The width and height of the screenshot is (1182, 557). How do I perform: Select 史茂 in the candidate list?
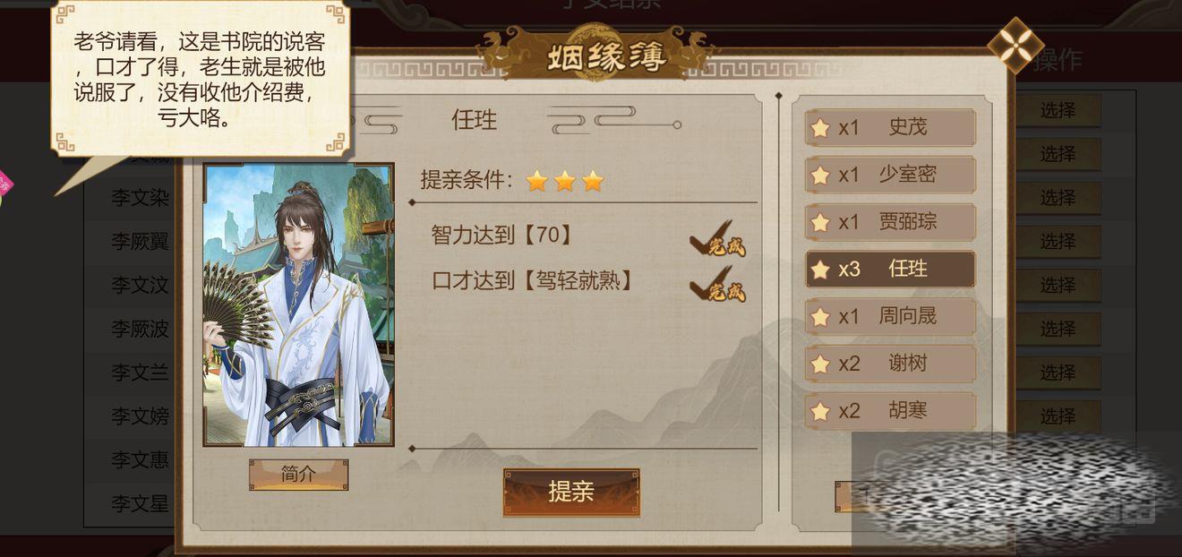[890, 127]
